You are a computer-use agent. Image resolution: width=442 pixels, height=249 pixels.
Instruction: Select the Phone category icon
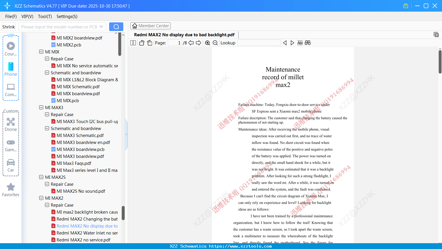click(11, 69)
